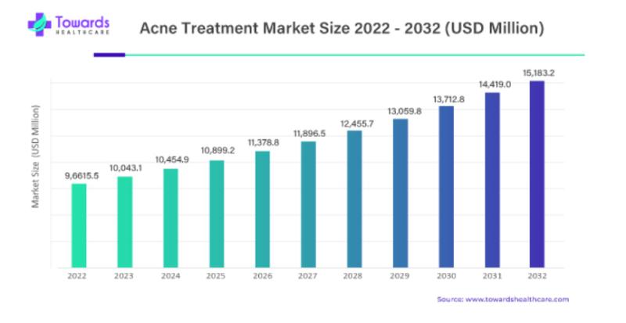The image size is (626, 323).
Task: Select the 2022 bar in the chart
Action: click(79, 225)
